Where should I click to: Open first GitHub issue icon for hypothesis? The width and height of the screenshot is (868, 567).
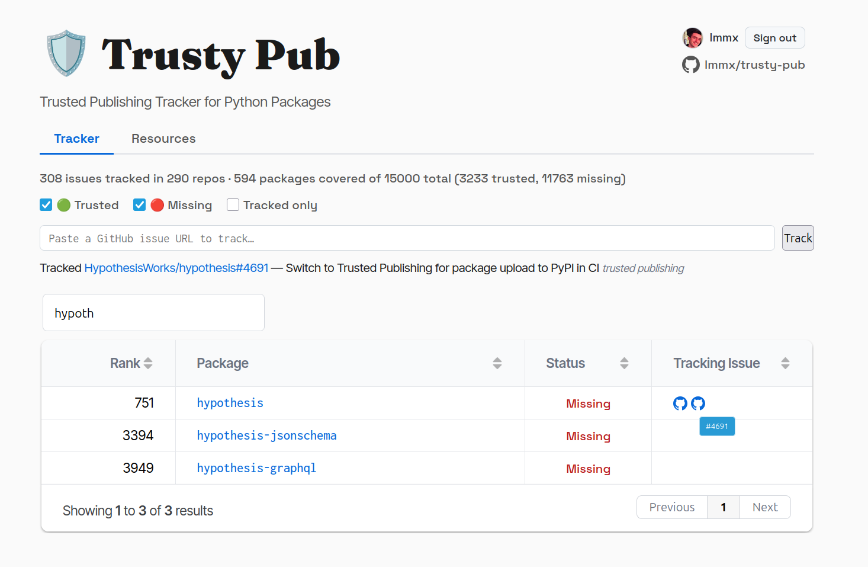[680, 403]
